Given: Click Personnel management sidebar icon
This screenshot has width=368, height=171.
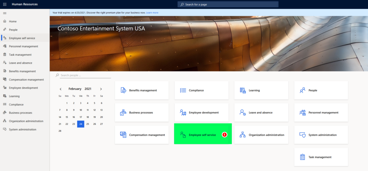Looking at the screenshot, I should [x=4, y=46].
